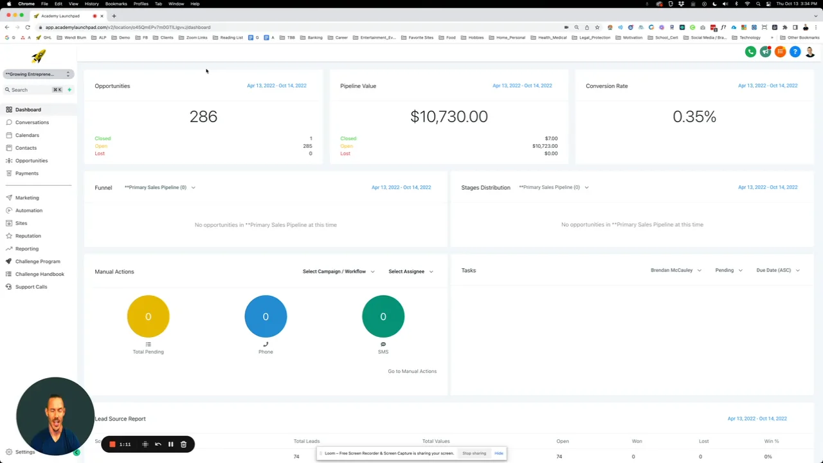Open Dashboard in the sidebar
Viewport: 823px width, 463px height.
(28, 110)
